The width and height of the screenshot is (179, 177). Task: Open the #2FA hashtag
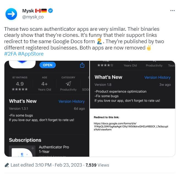click(x=10, y=54)
